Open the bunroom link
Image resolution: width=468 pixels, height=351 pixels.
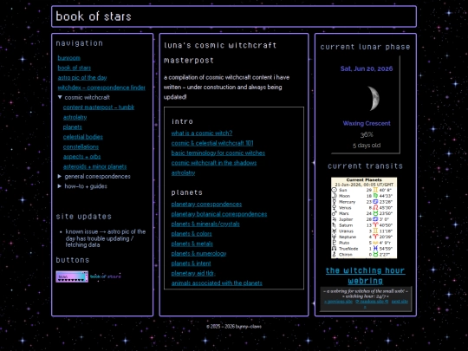tap(69, 58)
